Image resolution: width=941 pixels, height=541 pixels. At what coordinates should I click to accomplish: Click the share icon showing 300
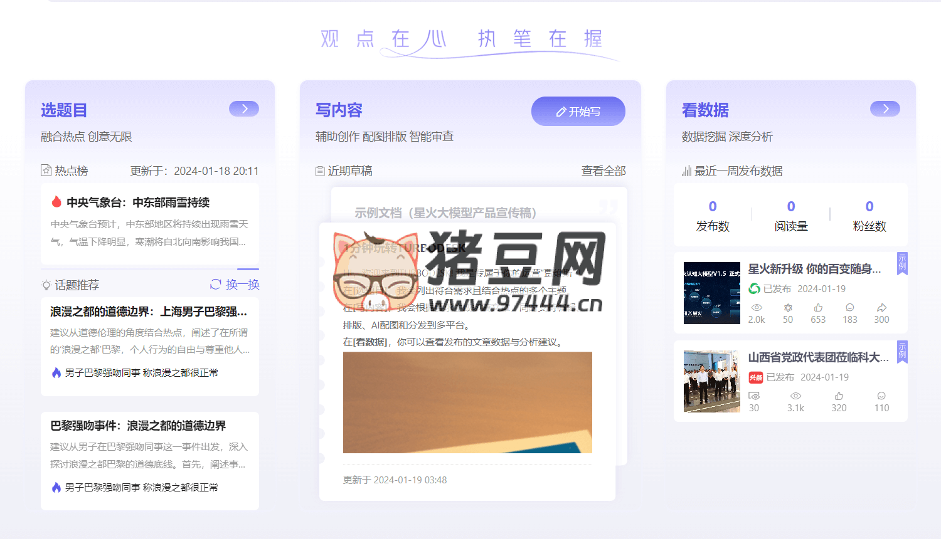tap(881, 308)
